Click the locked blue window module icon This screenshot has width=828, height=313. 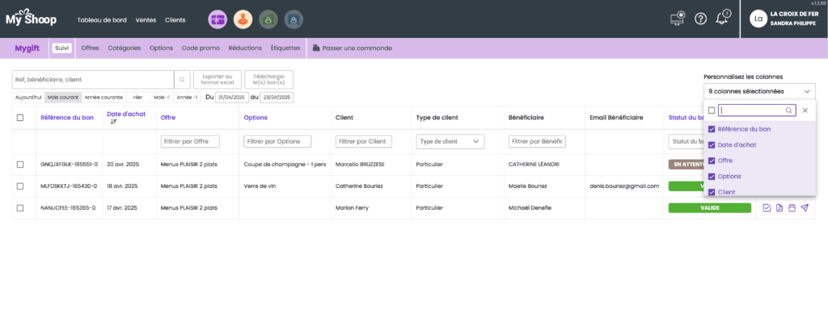coord(294,19)
